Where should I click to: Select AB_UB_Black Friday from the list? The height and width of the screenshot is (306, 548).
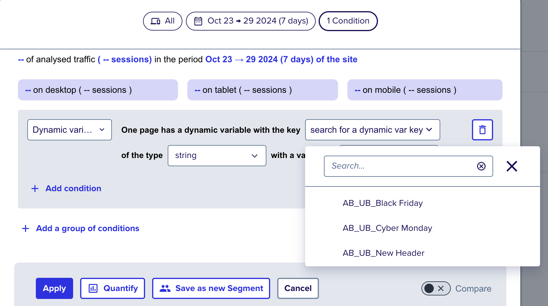(x=382, y=203)
